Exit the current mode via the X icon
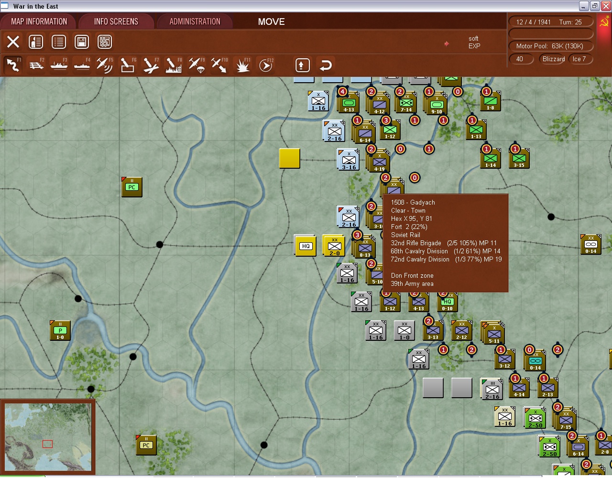This screenshot has width=612, height=478. (12, 42)
